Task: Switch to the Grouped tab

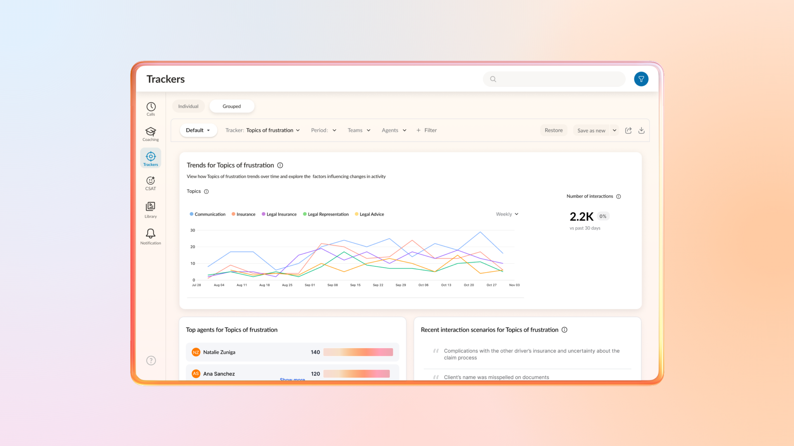Action: pos(231,106)
